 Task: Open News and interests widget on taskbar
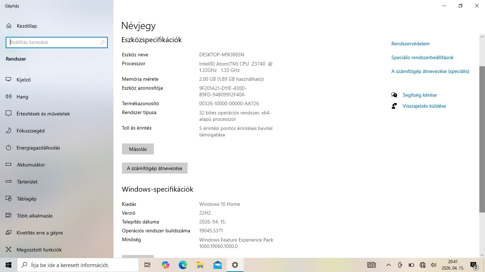371,265
